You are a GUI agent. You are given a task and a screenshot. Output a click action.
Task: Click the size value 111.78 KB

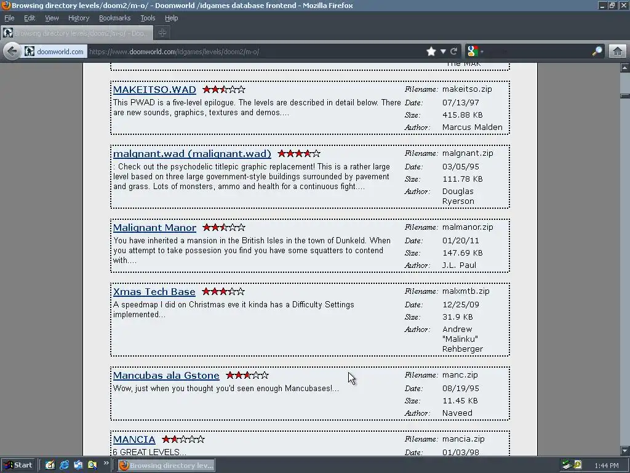click(x=462, y=179)
